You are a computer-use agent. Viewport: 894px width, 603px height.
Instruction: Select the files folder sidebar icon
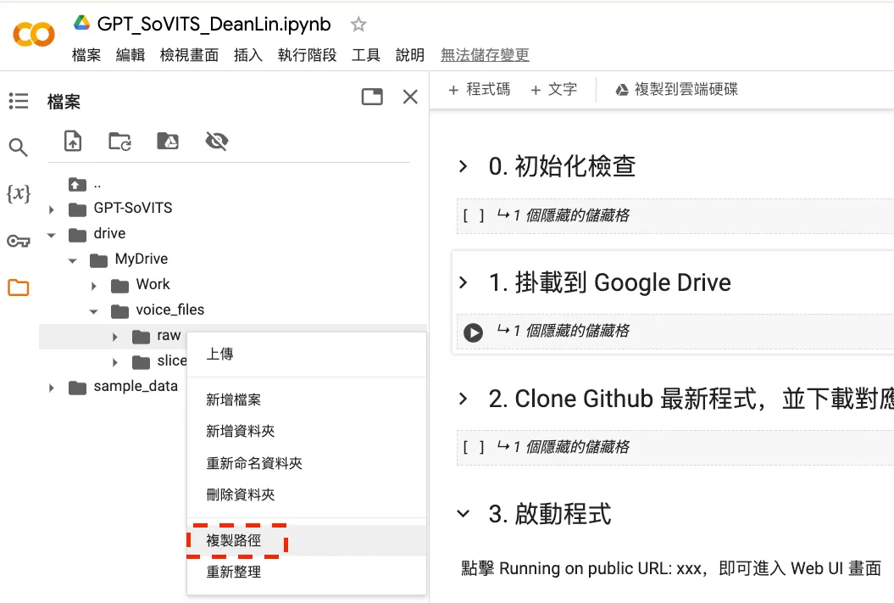[19, 288]
